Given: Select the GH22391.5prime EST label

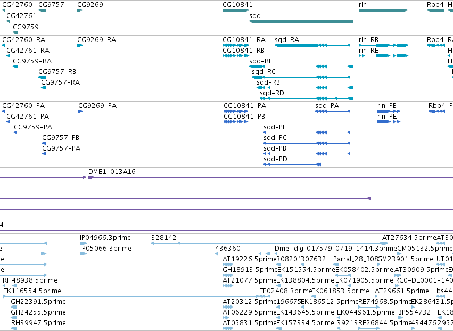Looking at the screenshot, I should [x=38, y=302].
